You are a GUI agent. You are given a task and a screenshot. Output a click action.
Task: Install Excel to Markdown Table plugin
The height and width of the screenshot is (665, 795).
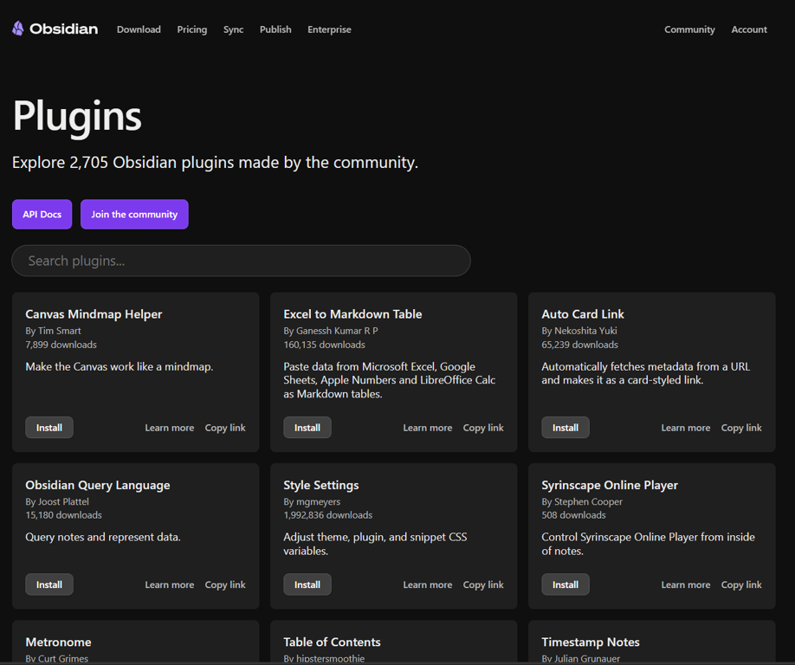pyautogui.click(x=307, y=427)
